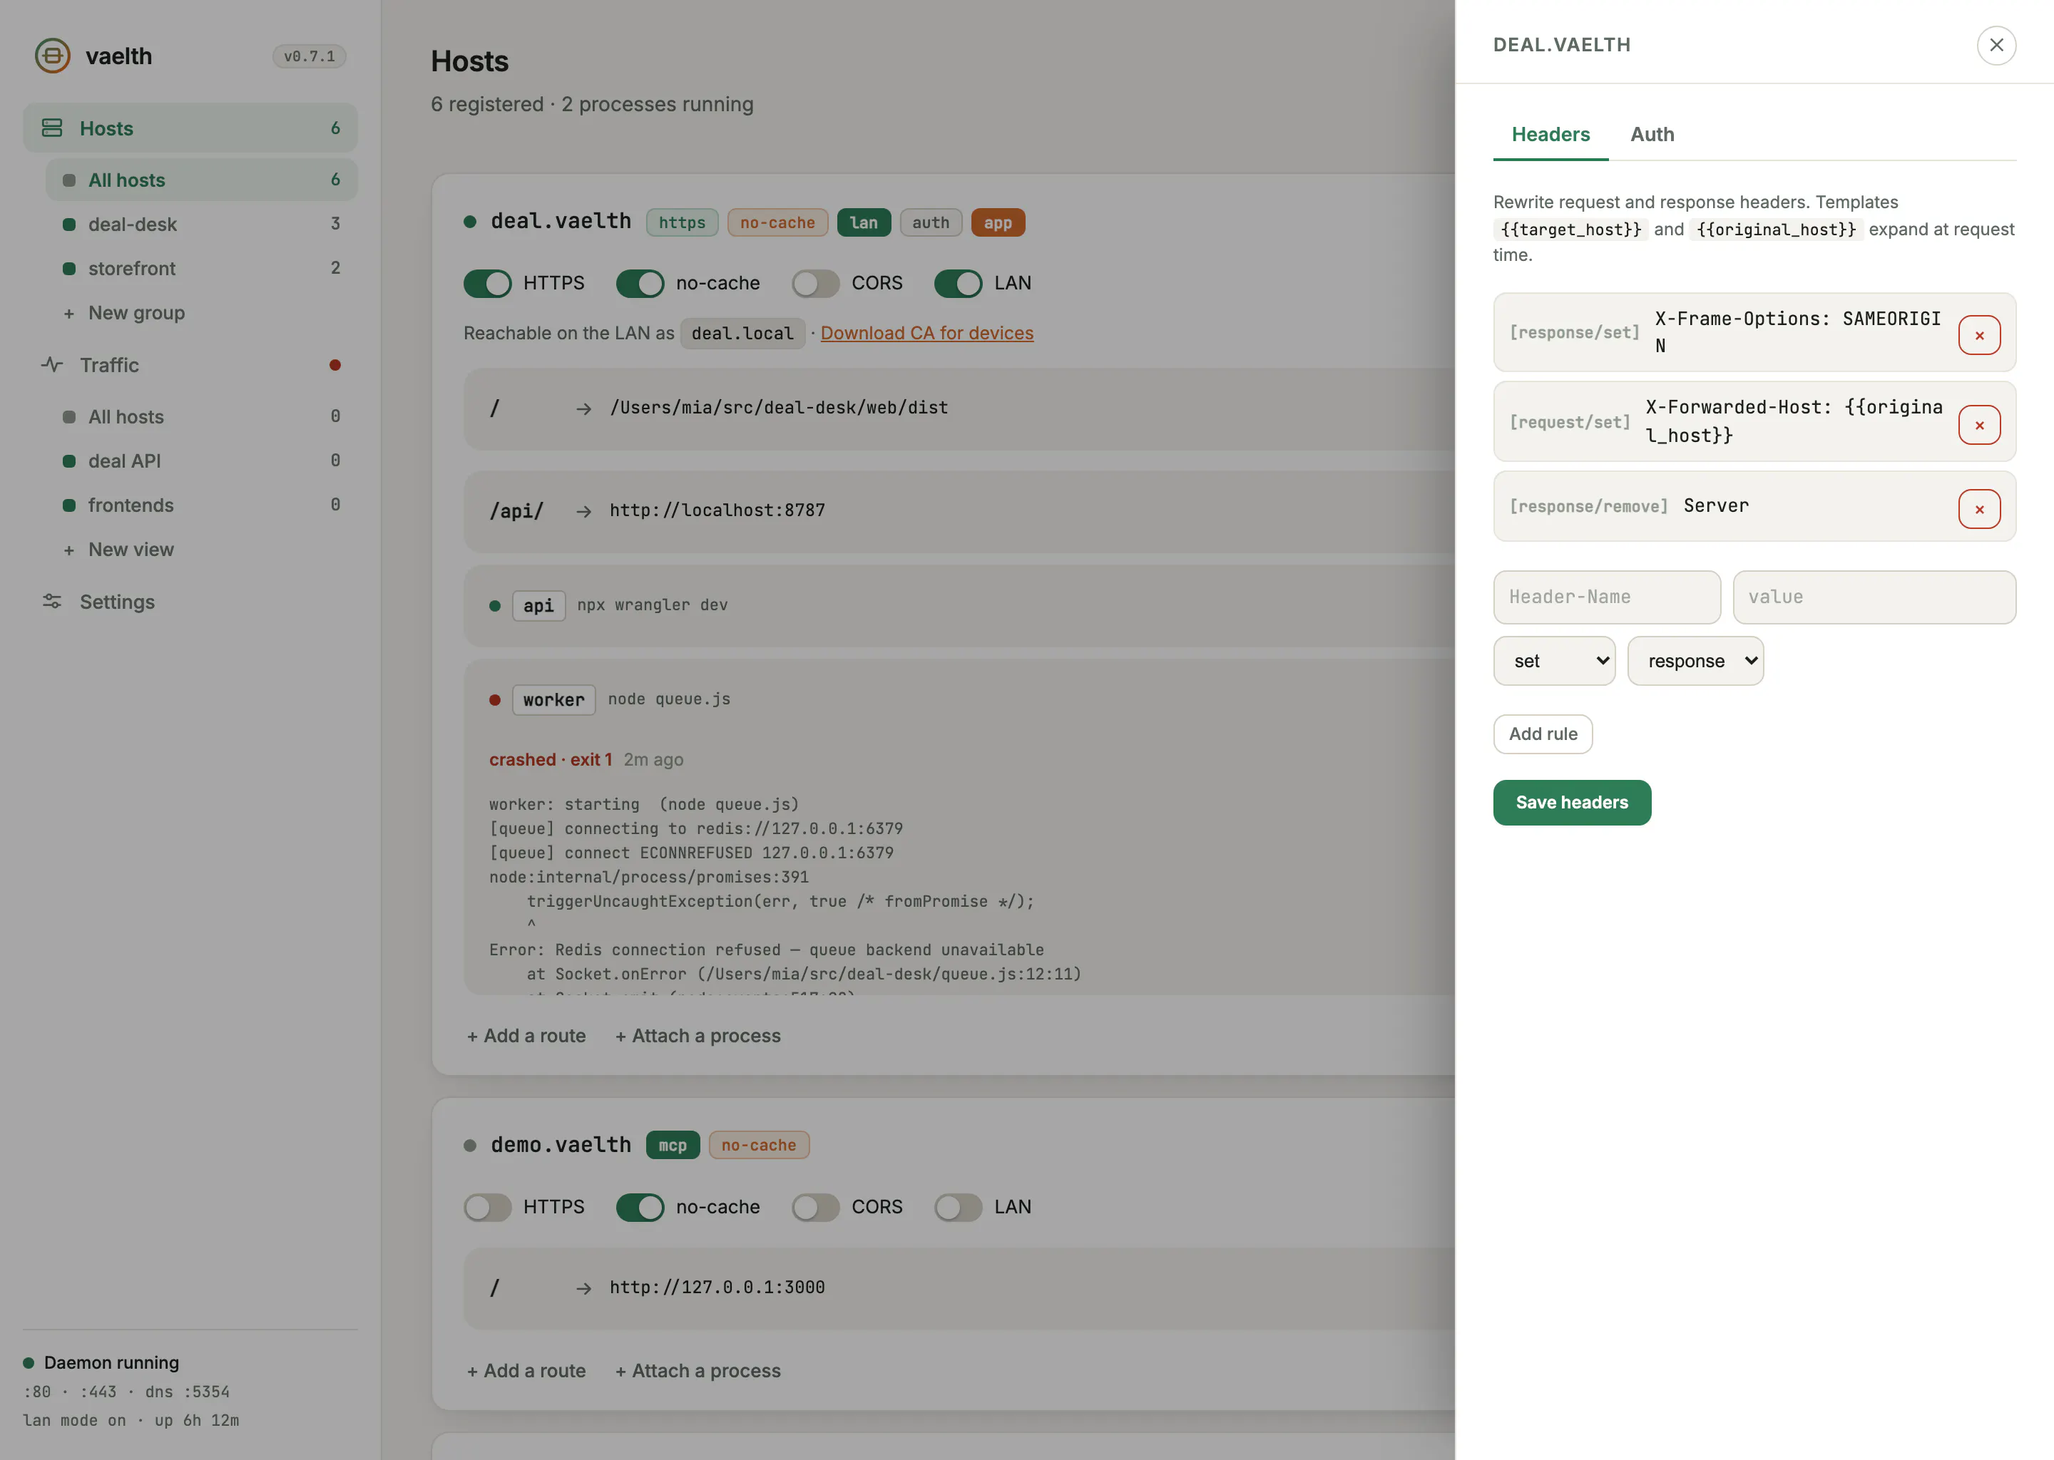2054x1460 pixels.
Task: Disable no-cache on demo.vaelth
Action: click(640, 1208)
